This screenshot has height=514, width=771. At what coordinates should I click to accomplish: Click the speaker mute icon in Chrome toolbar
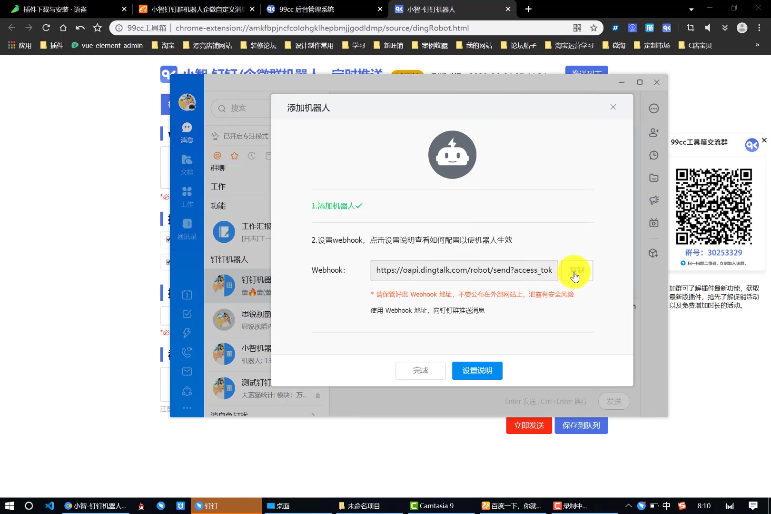point(708,28)
